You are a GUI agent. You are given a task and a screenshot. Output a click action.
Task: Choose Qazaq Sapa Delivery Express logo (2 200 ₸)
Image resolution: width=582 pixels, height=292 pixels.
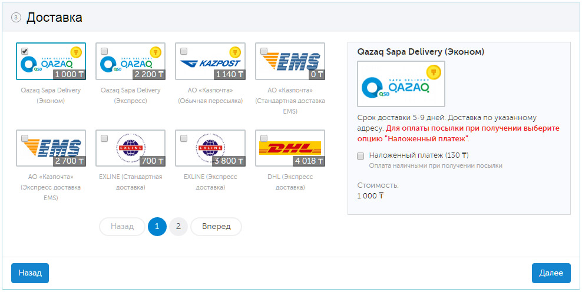[130, 61]
